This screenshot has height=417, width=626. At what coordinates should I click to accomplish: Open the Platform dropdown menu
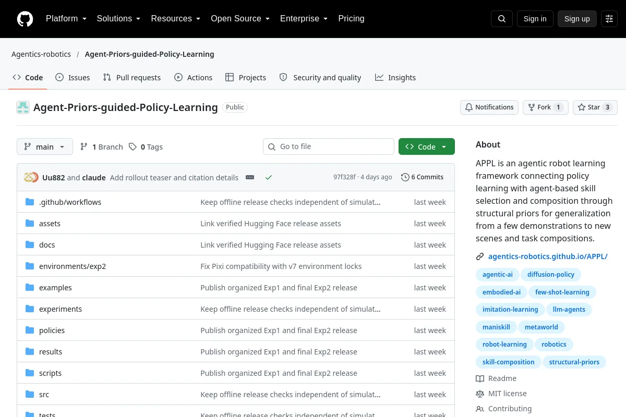pos(66,19)
